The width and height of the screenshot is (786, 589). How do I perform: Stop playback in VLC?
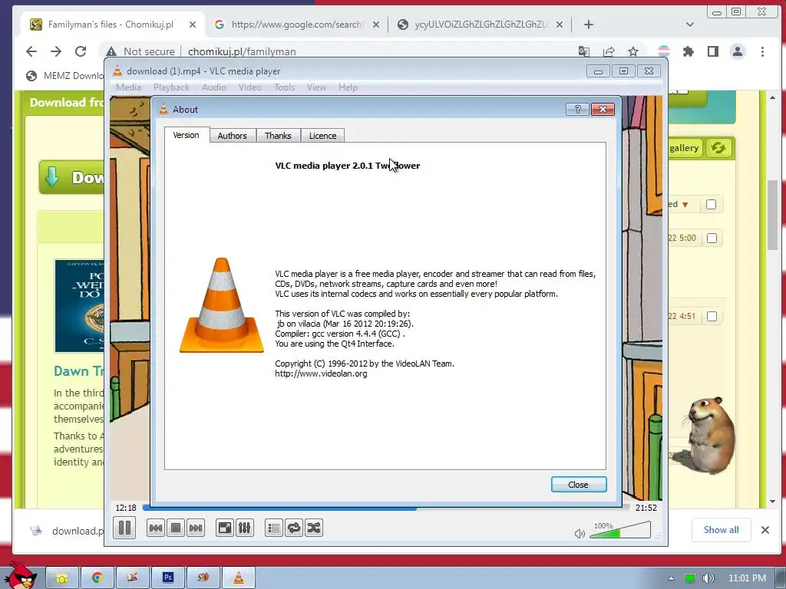tap(176, 528)
